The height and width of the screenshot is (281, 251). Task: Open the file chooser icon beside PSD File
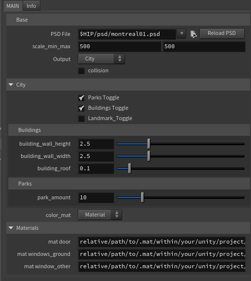(193, 34)
